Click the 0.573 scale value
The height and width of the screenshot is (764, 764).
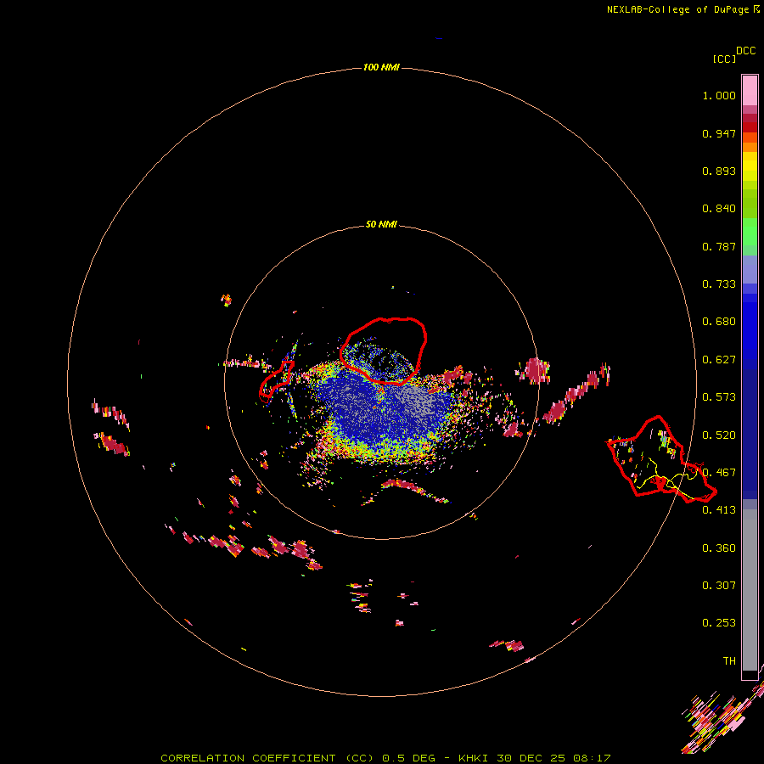pos(719,397)
